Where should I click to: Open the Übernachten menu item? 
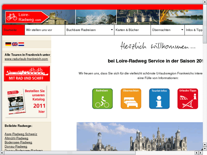click(x=167, y=30)
